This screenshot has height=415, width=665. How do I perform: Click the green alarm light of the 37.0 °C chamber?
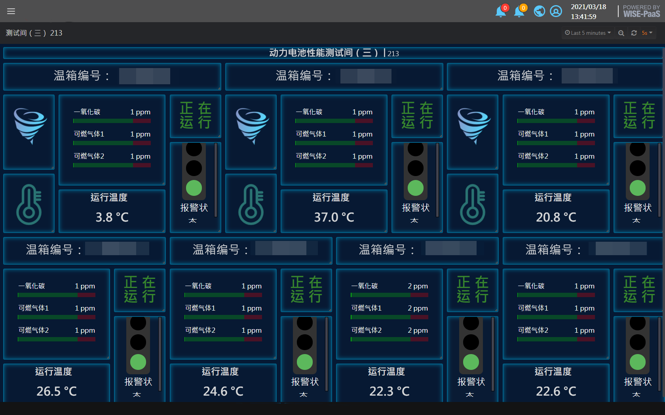[x=416, y=188]
